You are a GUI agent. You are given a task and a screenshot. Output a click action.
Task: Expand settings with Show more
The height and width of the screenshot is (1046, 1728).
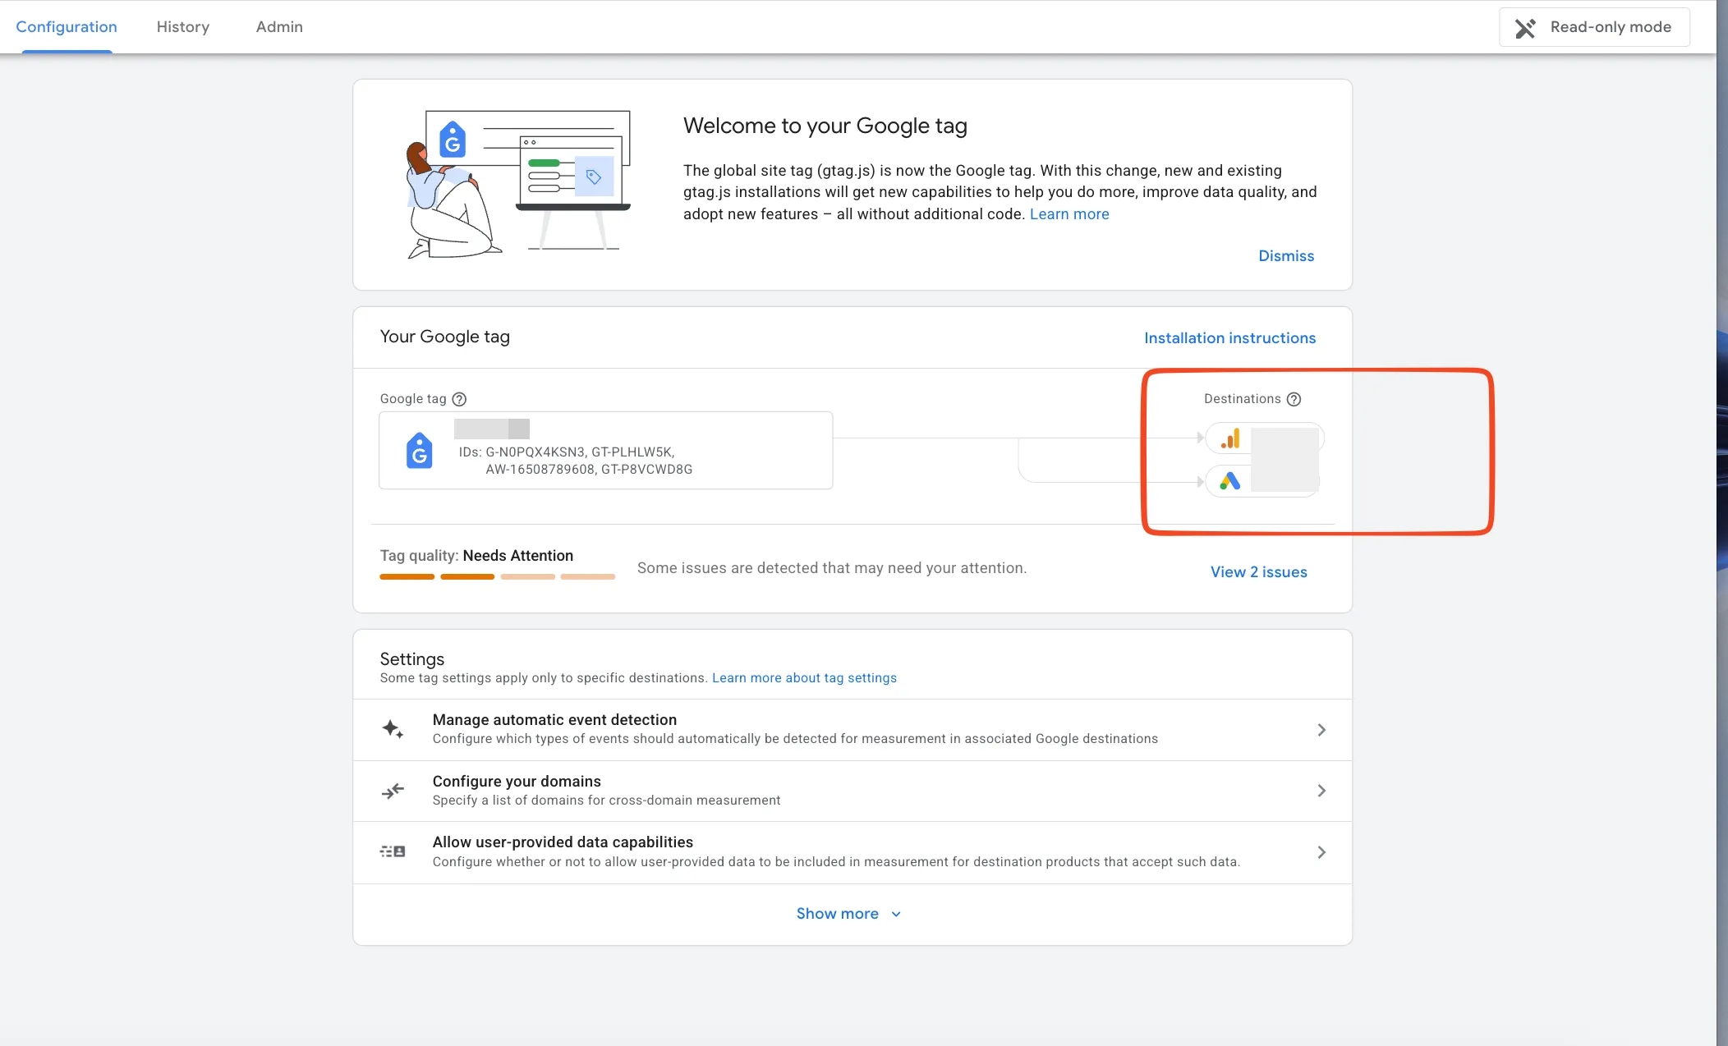tap(849, 914)
